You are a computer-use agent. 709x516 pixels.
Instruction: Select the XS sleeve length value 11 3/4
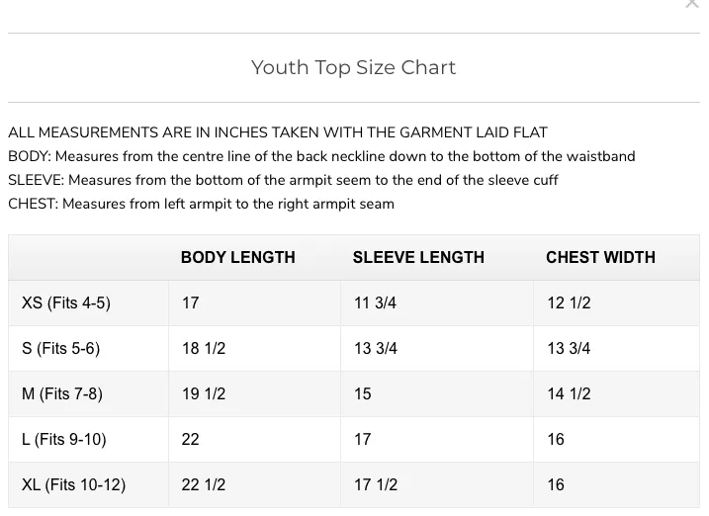376,302
